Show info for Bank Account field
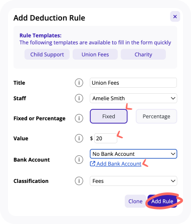 click(79, 159)
